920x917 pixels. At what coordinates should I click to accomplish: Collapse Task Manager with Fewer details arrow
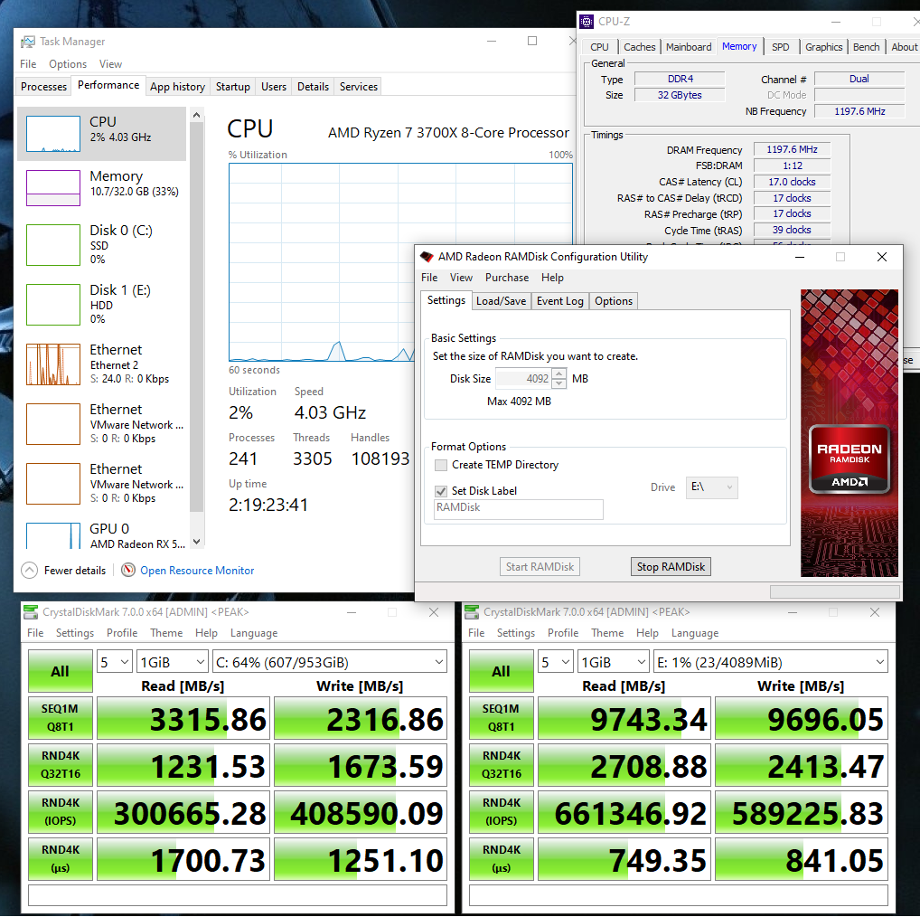[30, 571]
